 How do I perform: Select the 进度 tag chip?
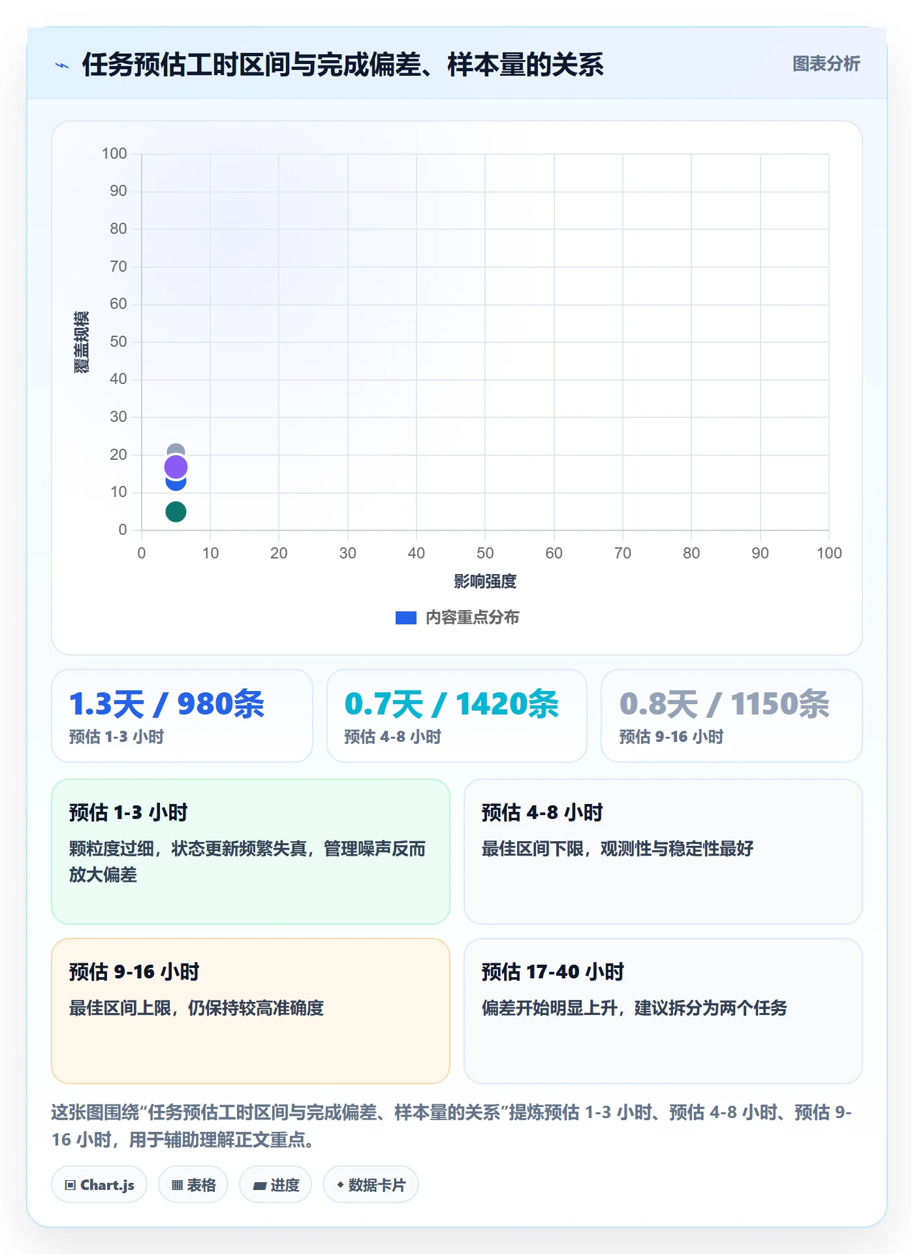click(x=276, y=1185)
